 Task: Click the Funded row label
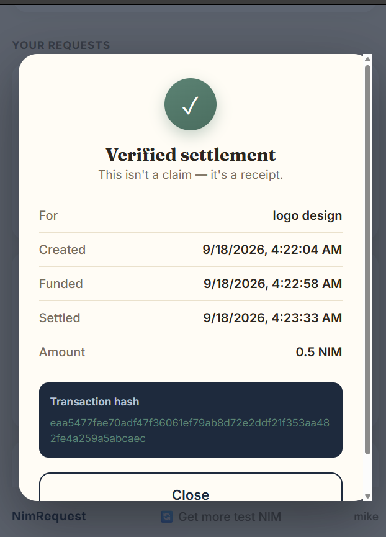coord(61,284)
